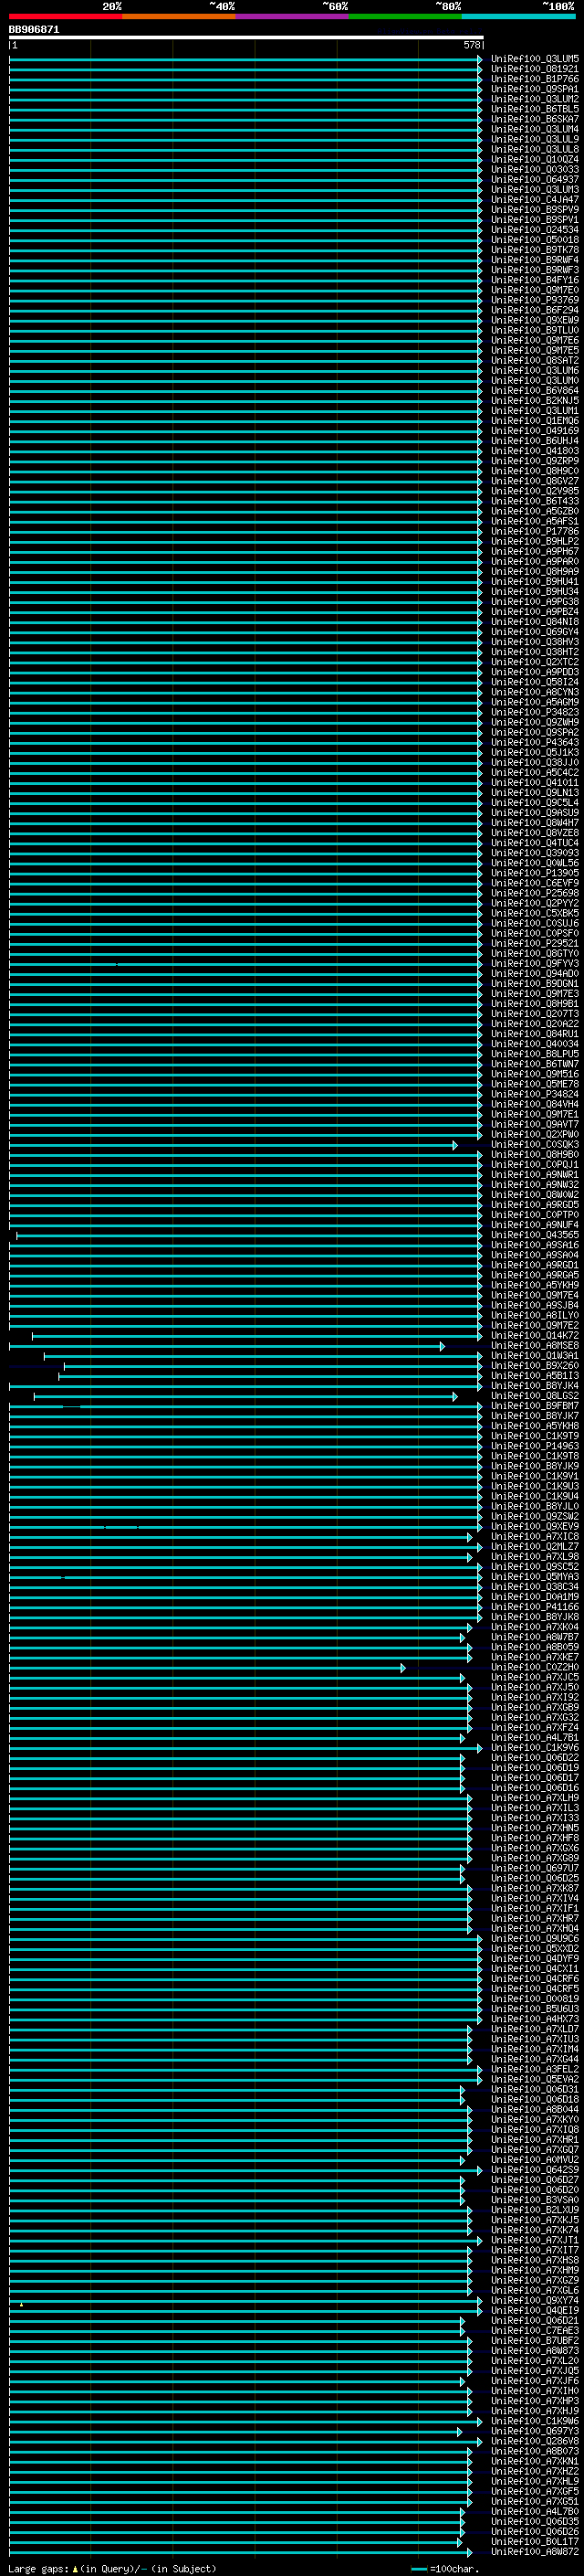Select subject label UniRef100_Q9SPA1

(x=535, y=89)
